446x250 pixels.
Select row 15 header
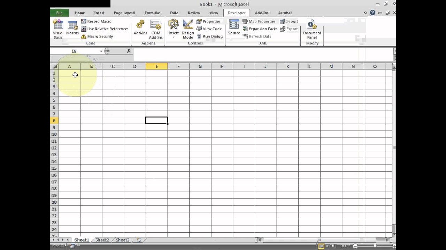(x=54, y=168)
